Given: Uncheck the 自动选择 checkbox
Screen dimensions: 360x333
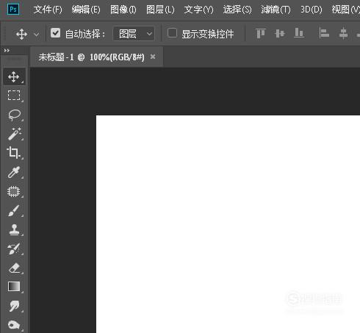Looking at the screenshot, I should tap(55, 33).
